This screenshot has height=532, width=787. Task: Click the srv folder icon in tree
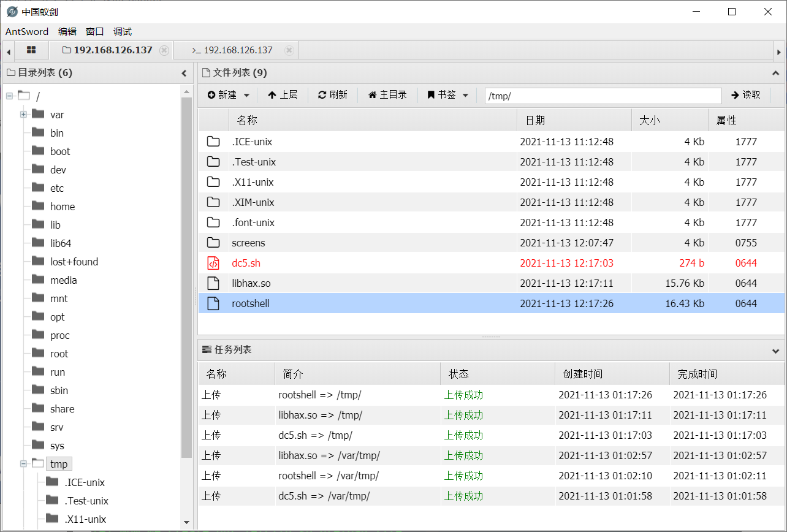38,427
